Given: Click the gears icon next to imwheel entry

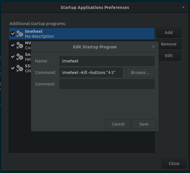Looking at the screenshot, I should coord(20,34).
